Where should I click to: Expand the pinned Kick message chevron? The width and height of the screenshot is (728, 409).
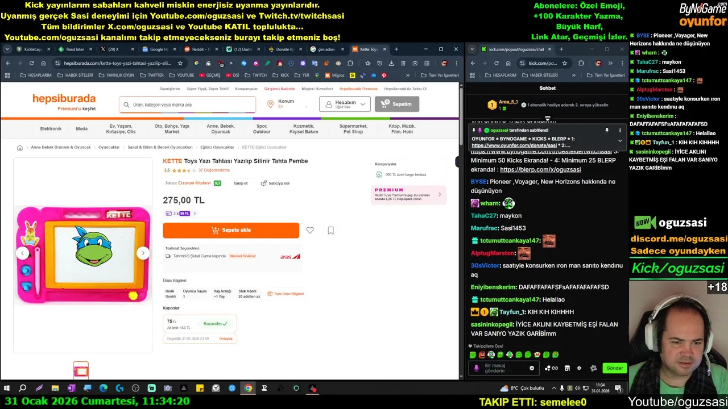[620, 141]
